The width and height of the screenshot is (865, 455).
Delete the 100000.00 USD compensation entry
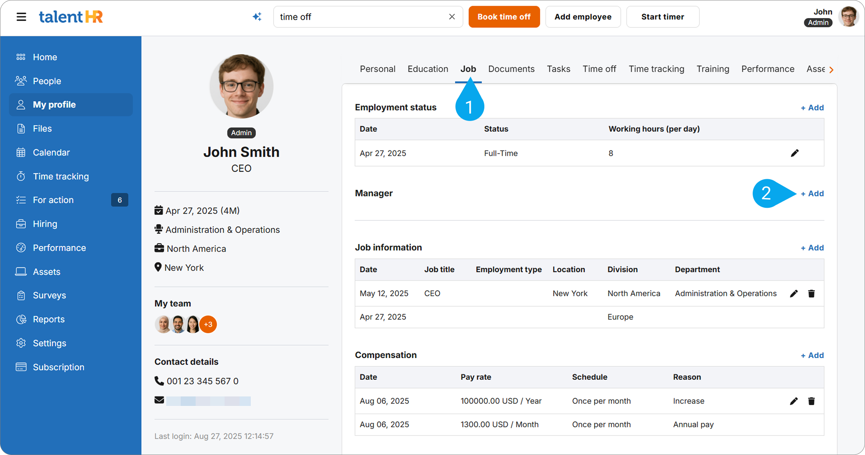point(811,401)
